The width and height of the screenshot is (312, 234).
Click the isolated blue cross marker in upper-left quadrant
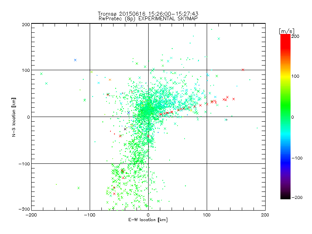coord(75,60)
